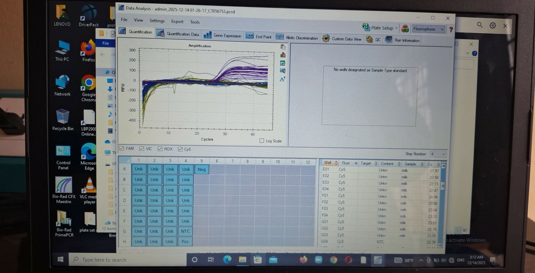Click the Quantification tab's curve icon
Image resolution: width=535 pixels, height=273 pixels.
coord(123,31)
